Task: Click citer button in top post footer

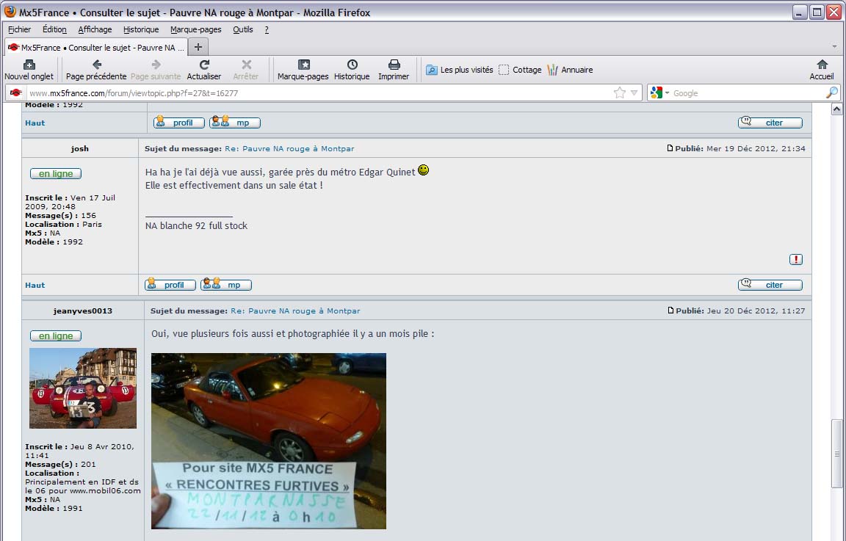Action: click(770, 122)
